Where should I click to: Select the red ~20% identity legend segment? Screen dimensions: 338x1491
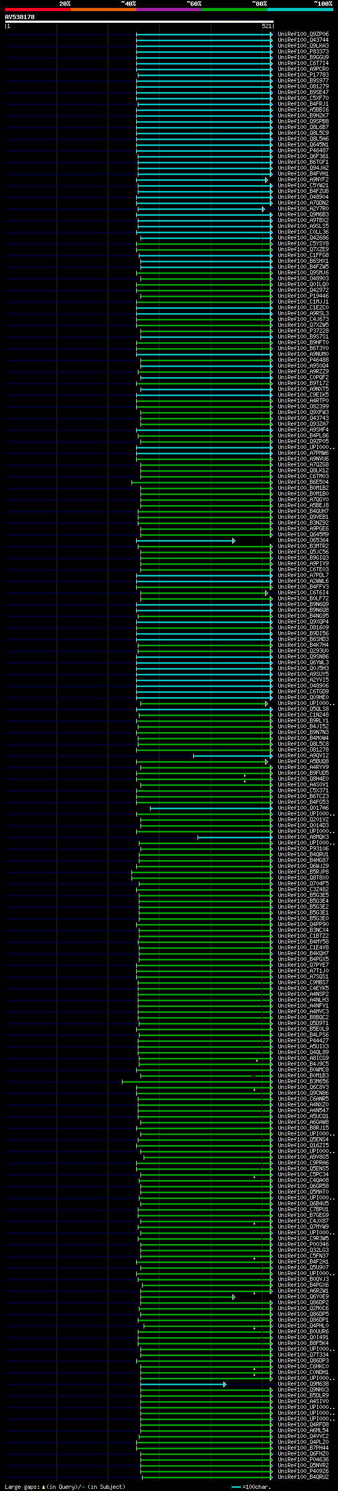(x=37, y=10)
